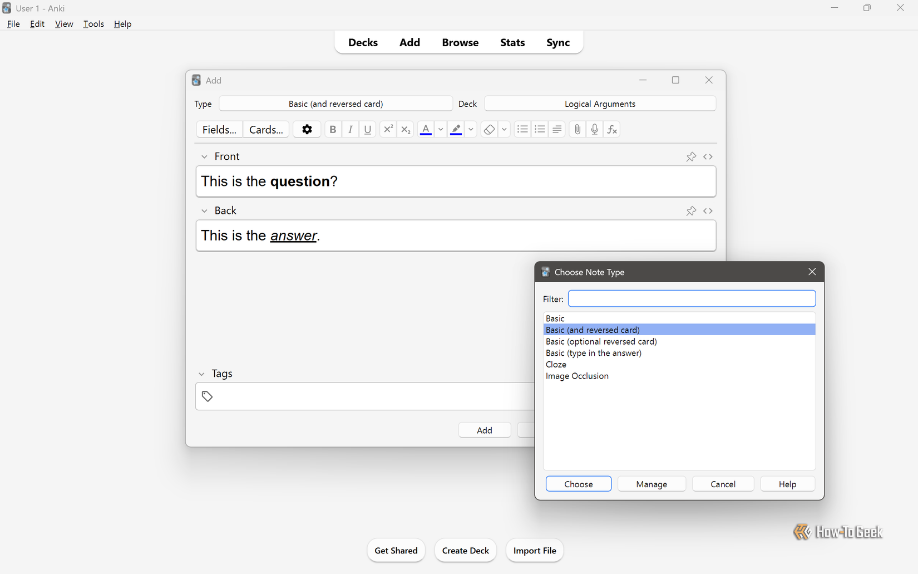
Task: Attach a file with the paperclip icon
Action: [x=578, y=129]
